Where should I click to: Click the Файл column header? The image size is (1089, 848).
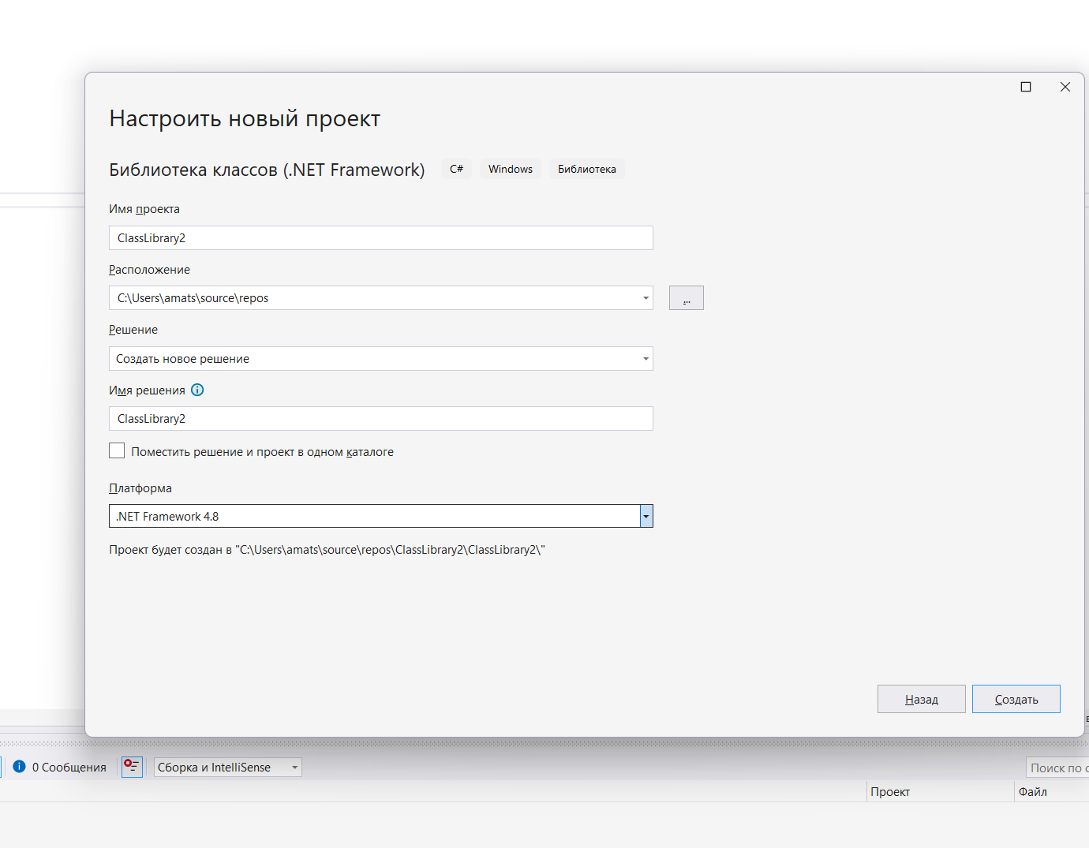(1033, 791)
